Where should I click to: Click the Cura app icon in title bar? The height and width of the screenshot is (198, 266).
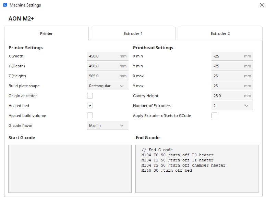pyautogui.click(x=5, y=5)
